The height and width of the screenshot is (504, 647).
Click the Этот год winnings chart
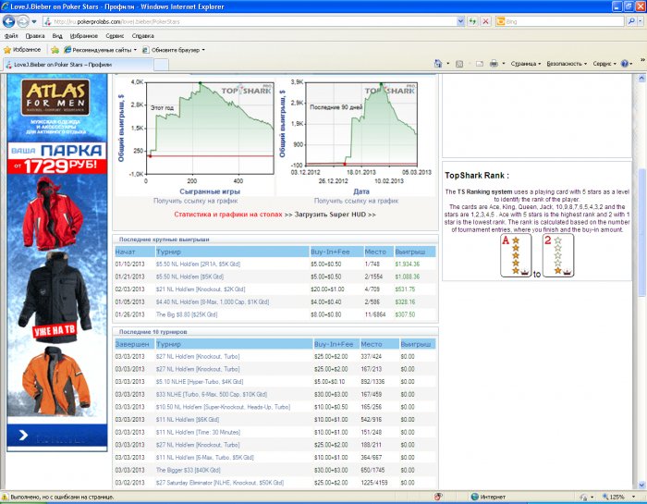(x=210, y=128)
